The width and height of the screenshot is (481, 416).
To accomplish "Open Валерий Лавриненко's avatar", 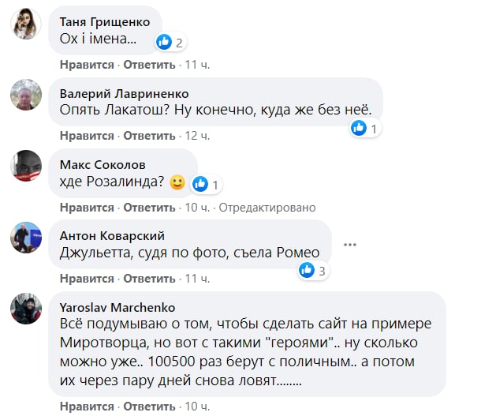I will (x=26, y=96).
